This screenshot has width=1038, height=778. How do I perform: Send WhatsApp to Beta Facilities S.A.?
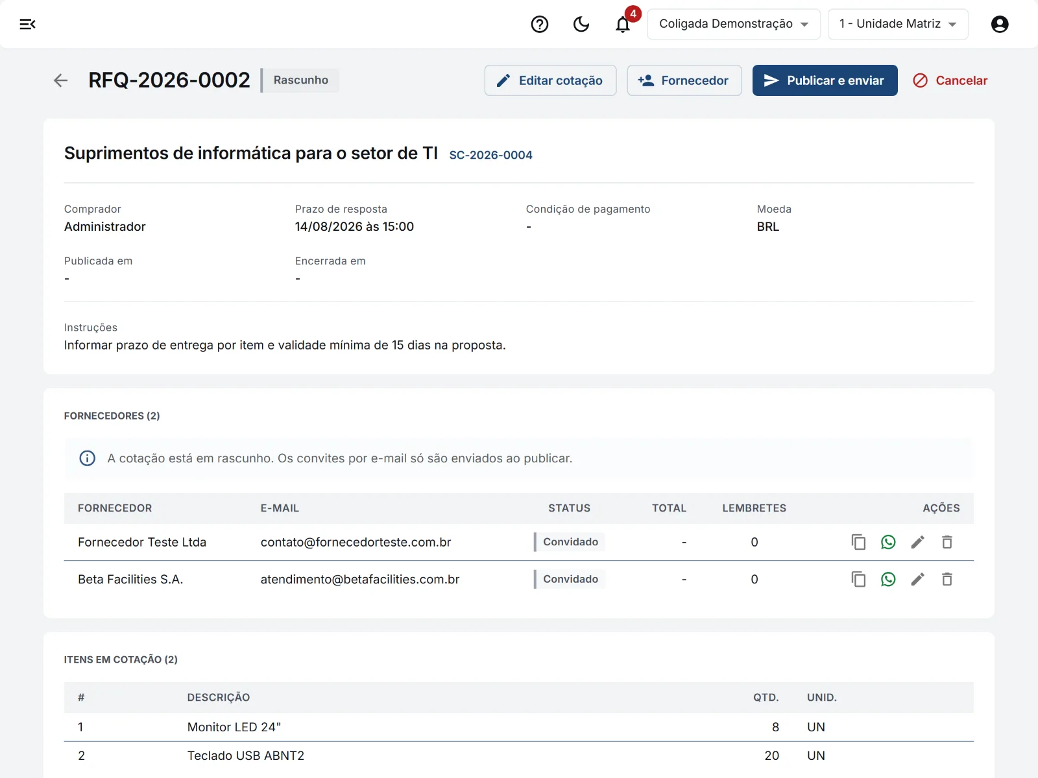coord(888,579)
